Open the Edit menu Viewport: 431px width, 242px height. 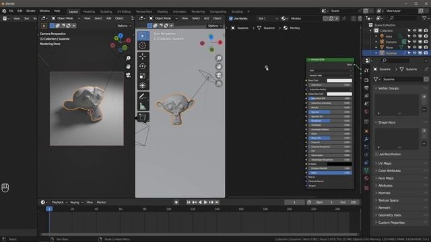point(20,11)
